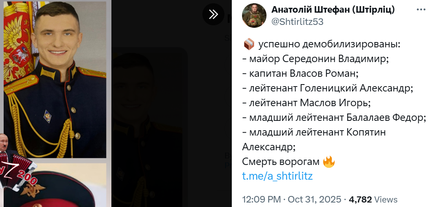
Task: Open the three-dot more options menu
Action: pyautogui.click(x=421, y=10)
